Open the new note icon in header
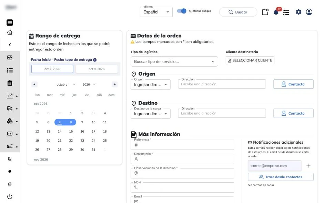Image resolution: width=324 pixels, height=203 pixels. pos(265,12)
